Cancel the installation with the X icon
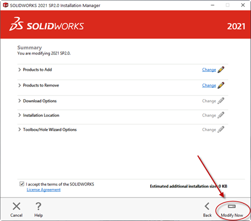This screenshot has height=221, width=251. (16, 210)
